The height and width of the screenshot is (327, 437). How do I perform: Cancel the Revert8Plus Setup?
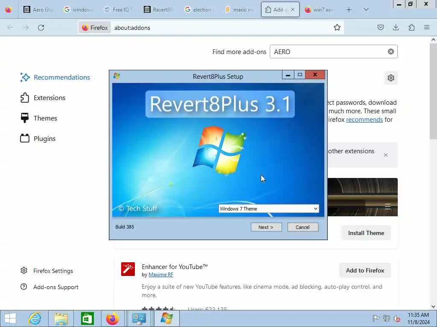click(x=303, y=227)
